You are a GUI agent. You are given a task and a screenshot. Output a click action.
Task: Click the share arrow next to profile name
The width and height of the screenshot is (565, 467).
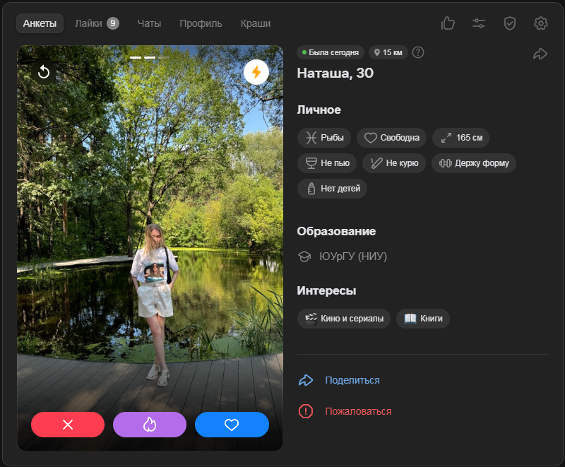pos(540,54)
